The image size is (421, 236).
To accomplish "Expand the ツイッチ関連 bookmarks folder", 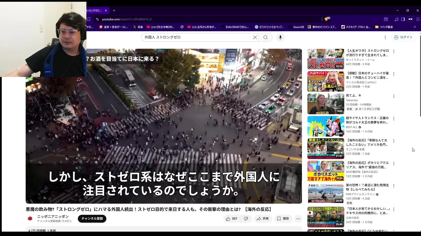I will [384, 27].
